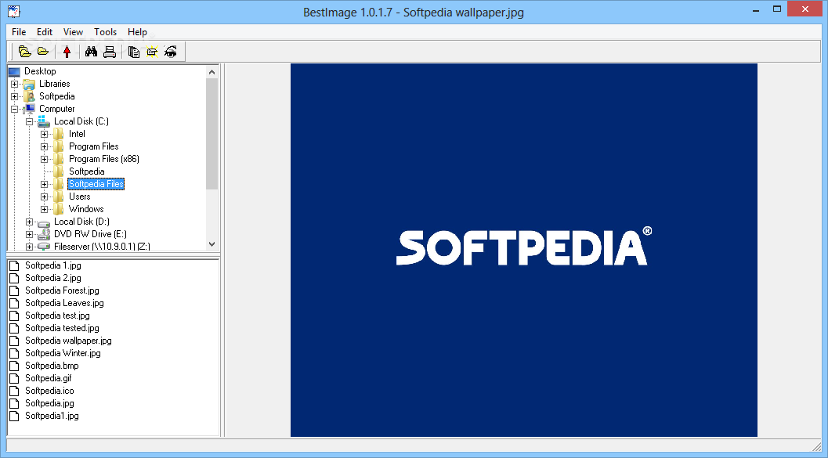Image resolution: width=828 pixels, height=458 pixels.
Task: Expand the Program Files folder node
Action: (x=45, y=146)
